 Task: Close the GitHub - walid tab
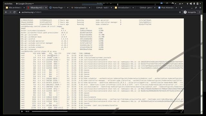tap(111, 8)
